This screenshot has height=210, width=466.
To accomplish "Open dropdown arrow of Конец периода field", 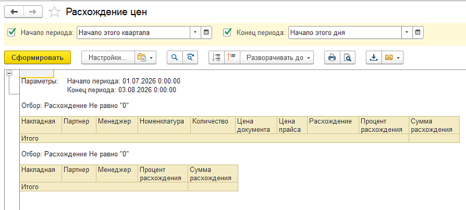I will click(x=407, y=33).
